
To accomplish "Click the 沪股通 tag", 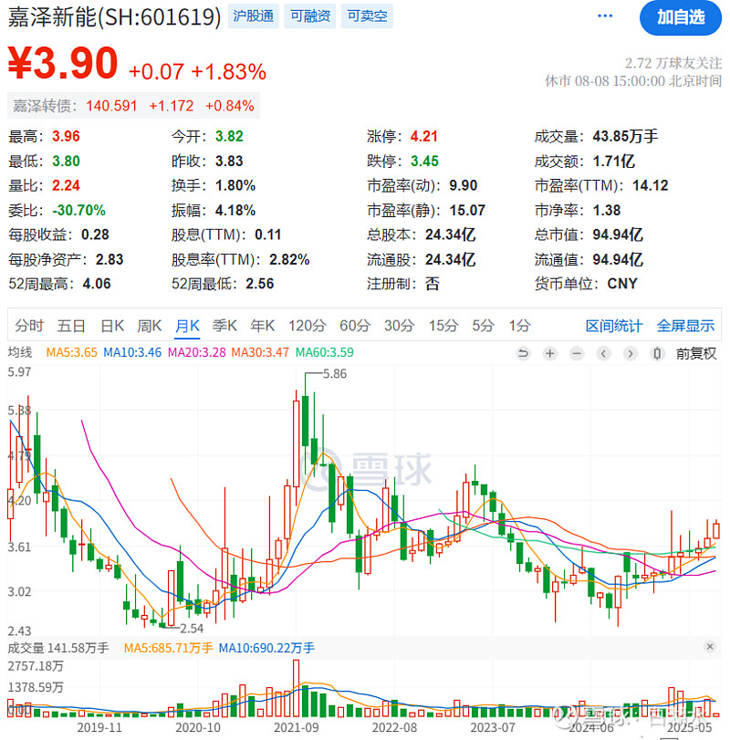I will pos(254,16).
